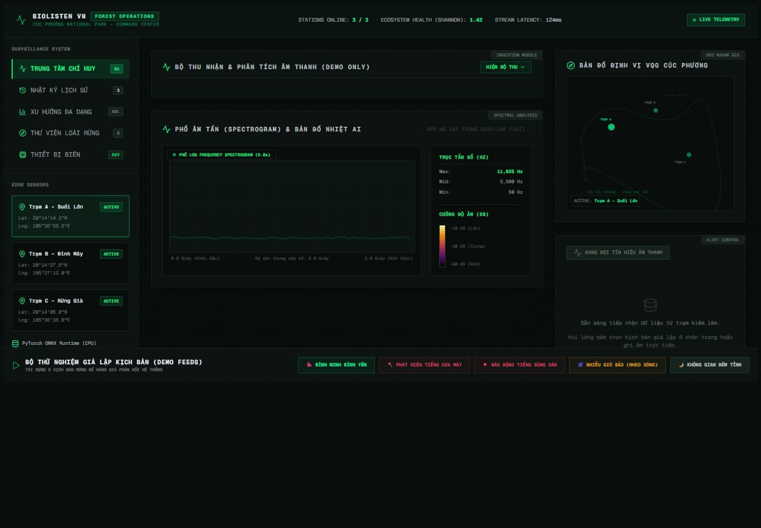
Task: Click the Active Trạm A - Suối Lớn map label
Action: click(x=606, y=201)
